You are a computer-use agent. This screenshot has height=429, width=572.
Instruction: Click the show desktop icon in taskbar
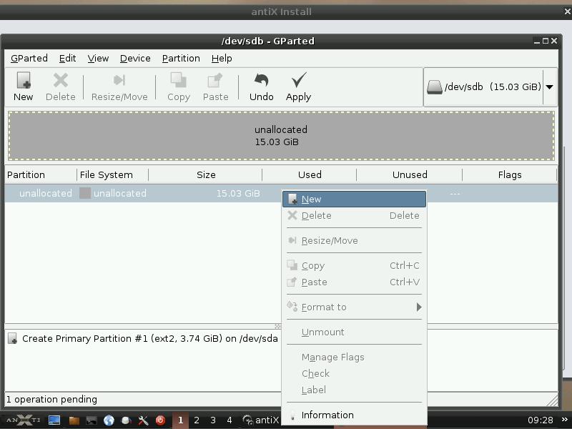[x=54, y=420]
